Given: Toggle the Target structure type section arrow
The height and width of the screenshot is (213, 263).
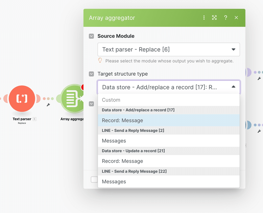Looking at the screenshot, I should [x=91, y=74].
